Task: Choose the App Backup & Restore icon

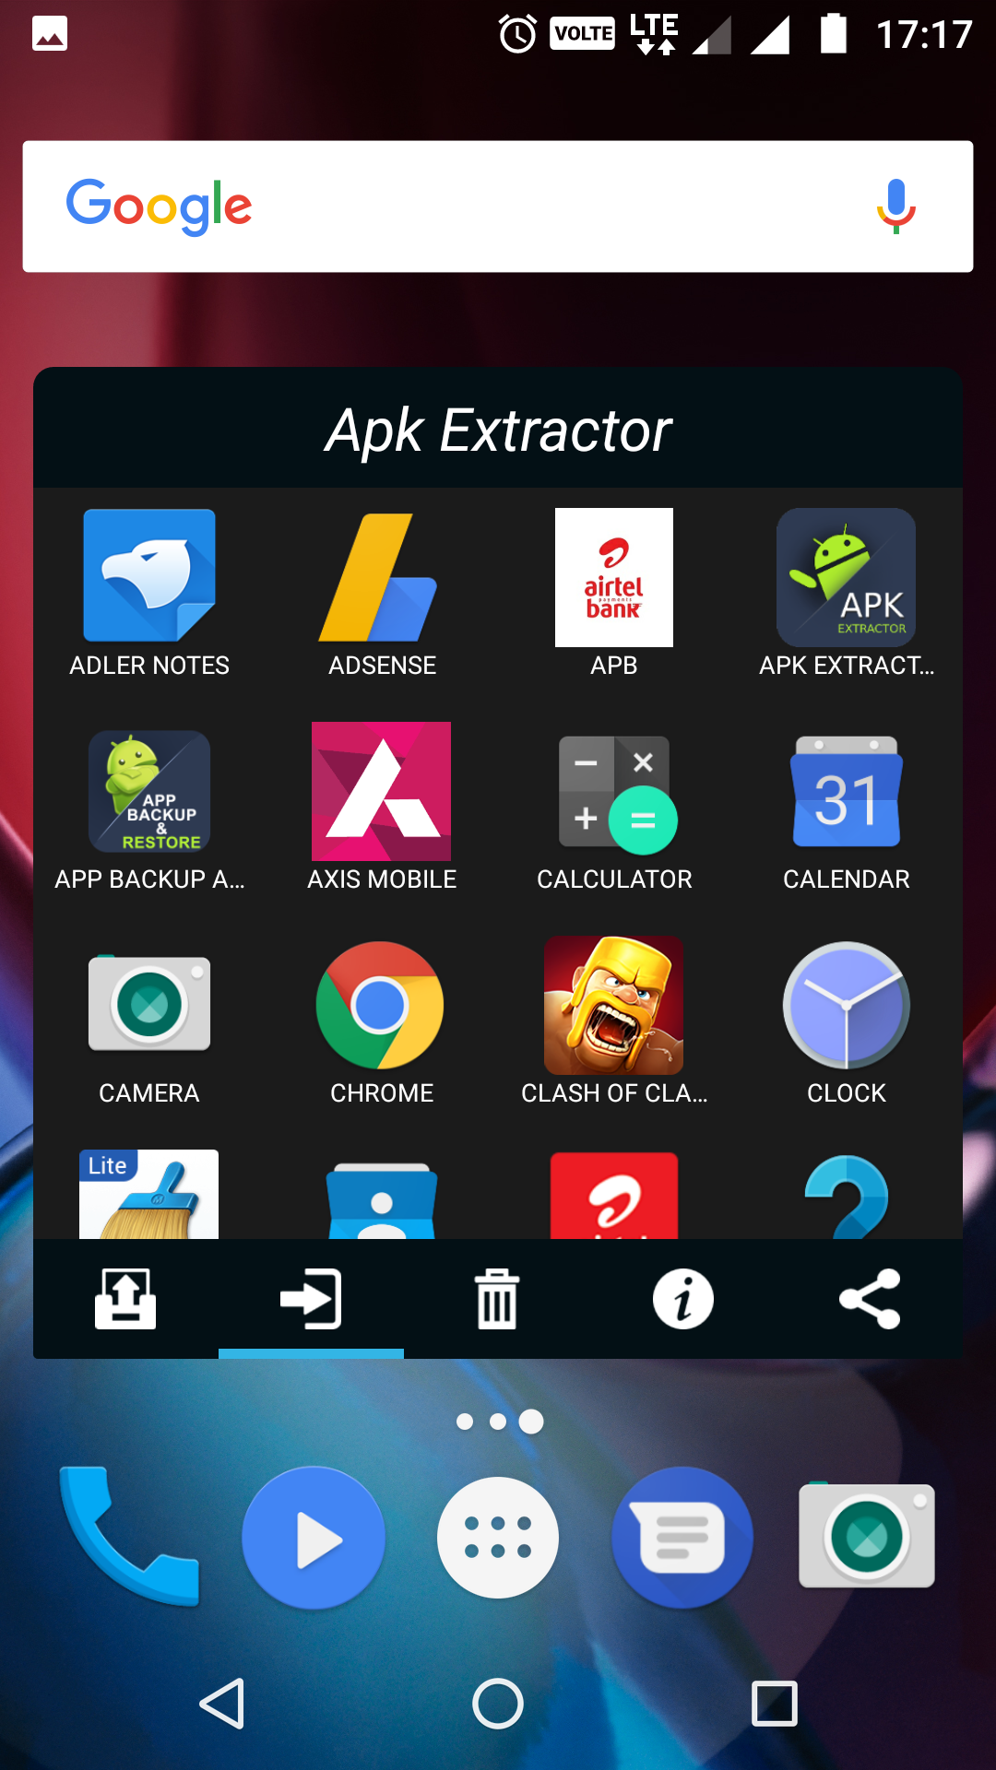Action: click(x=149, y=791)
